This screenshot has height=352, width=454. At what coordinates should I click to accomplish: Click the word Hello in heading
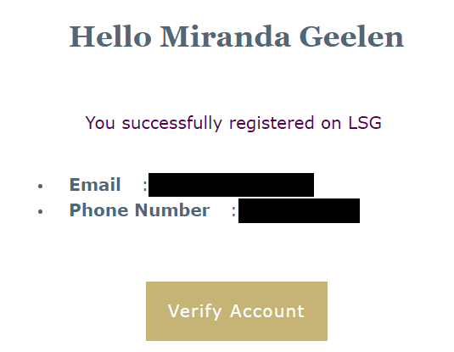[x=110, y=36]
